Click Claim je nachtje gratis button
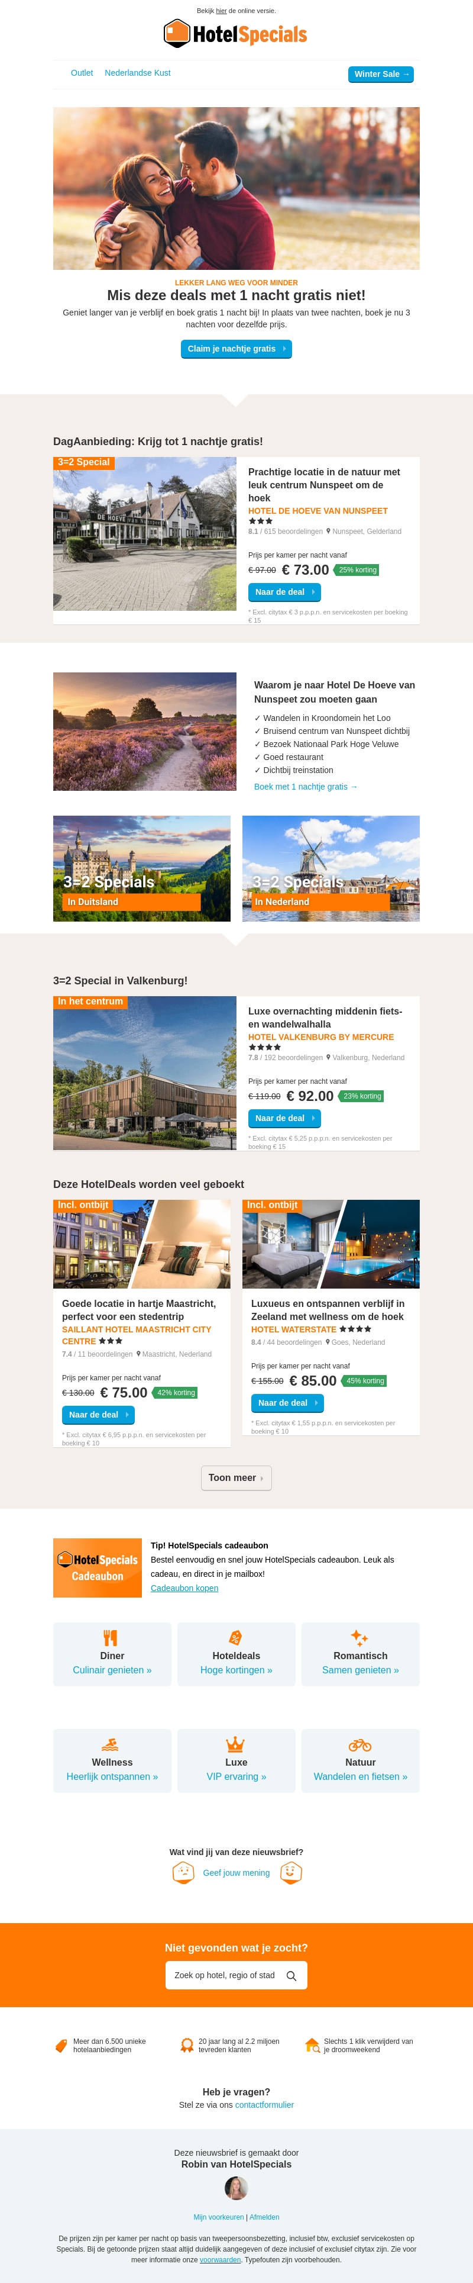This screenshot has height=2283, width=473. pyautogui.click(x=236, y=349)
